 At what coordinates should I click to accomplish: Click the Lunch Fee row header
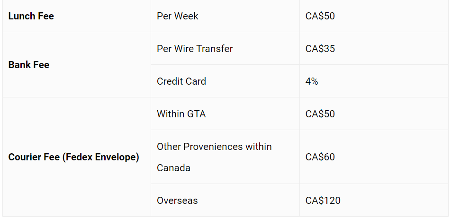31,16
